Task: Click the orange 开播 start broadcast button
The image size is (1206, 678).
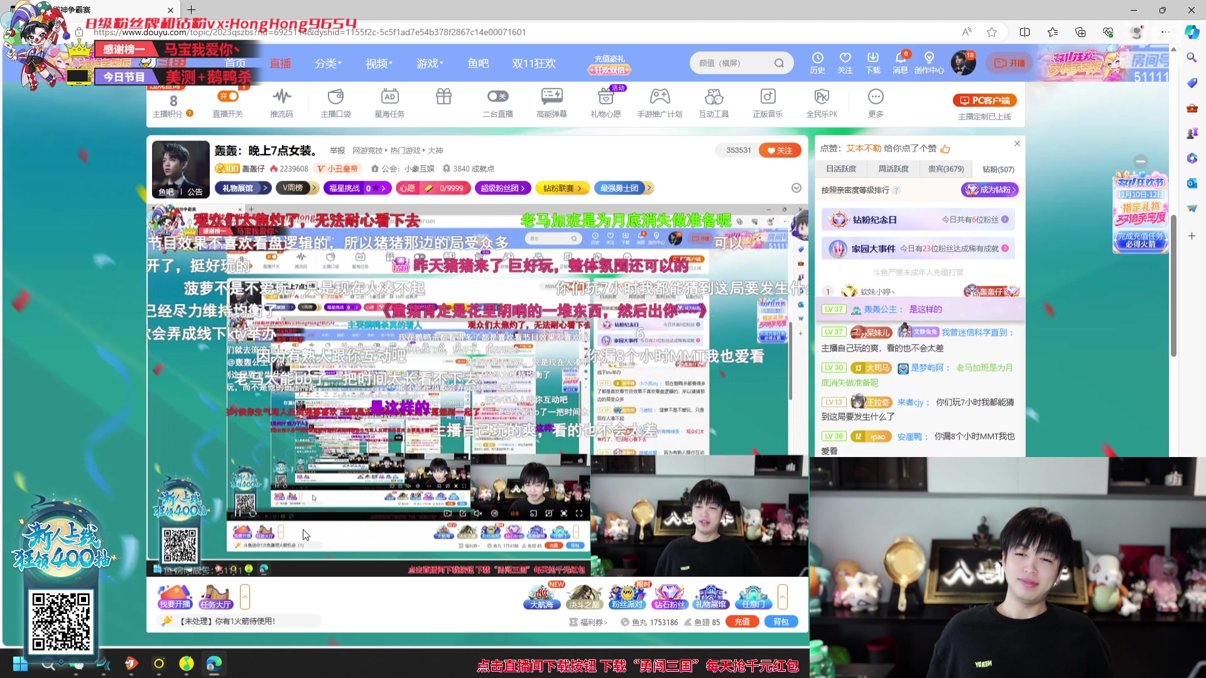Action: (x=1009, y=63)
